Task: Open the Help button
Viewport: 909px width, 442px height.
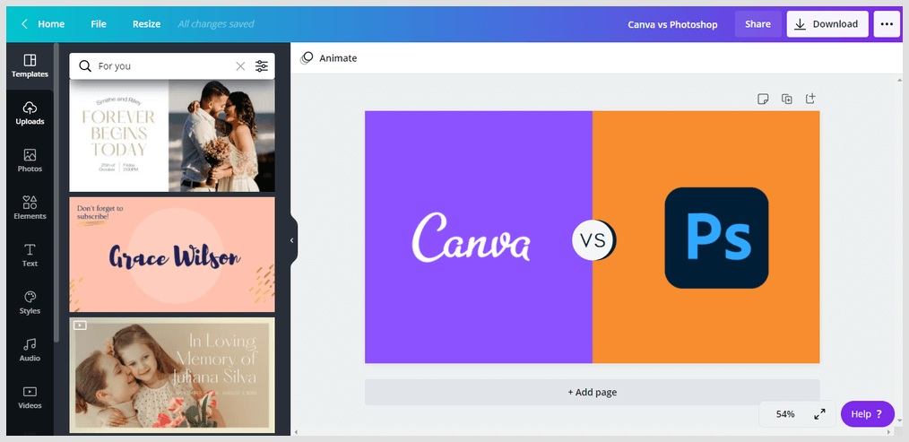Action: [867, 414]
